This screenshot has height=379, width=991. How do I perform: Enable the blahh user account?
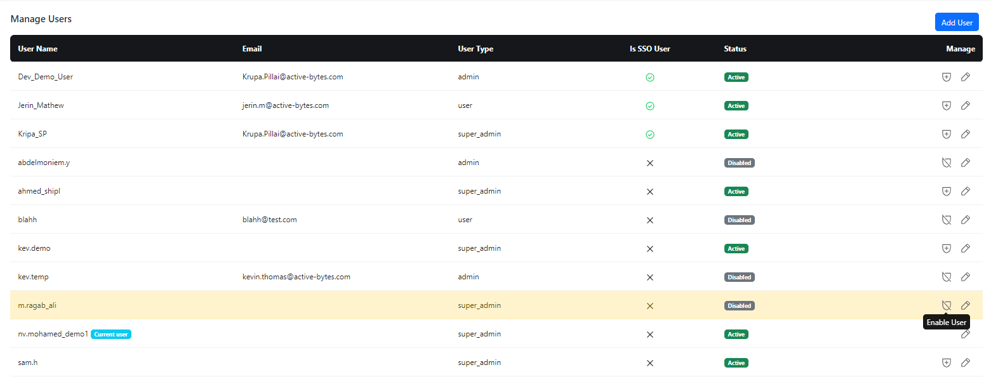(946, 220)
